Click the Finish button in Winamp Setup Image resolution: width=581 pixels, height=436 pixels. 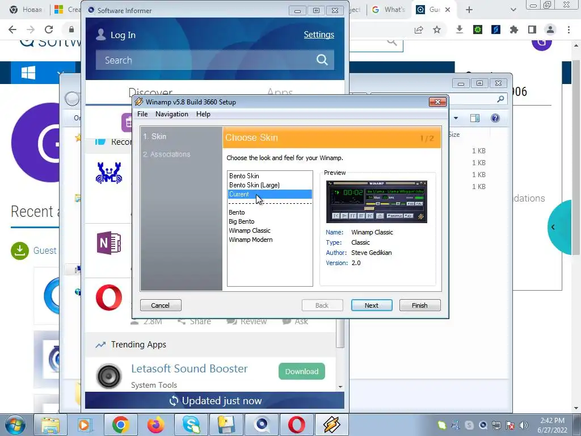coord(420,305)
